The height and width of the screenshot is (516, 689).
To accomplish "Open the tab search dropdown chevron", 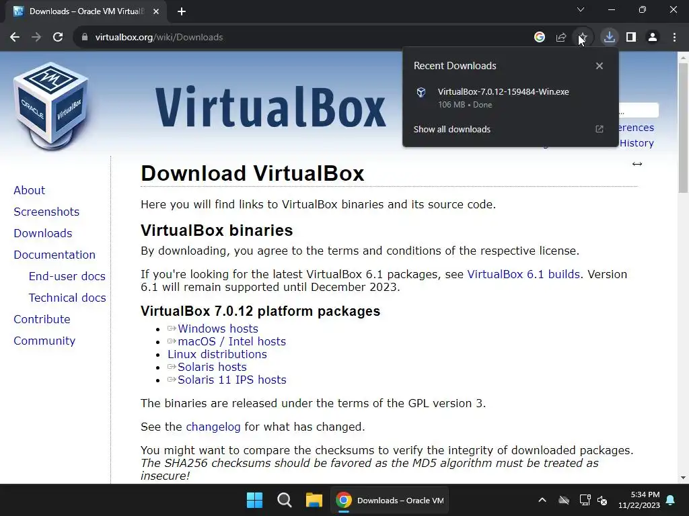I will pyautogui.click(x=581, y=9).
